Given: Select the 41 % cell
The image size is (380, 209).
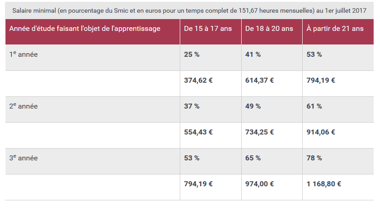Looking at the screenshot, I should pos(253,55).
